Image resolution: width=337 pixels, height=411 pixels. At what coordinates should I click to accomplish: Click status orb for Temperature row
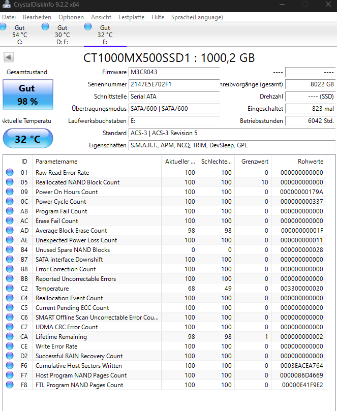pyautogui.click(x=10, y=288)
